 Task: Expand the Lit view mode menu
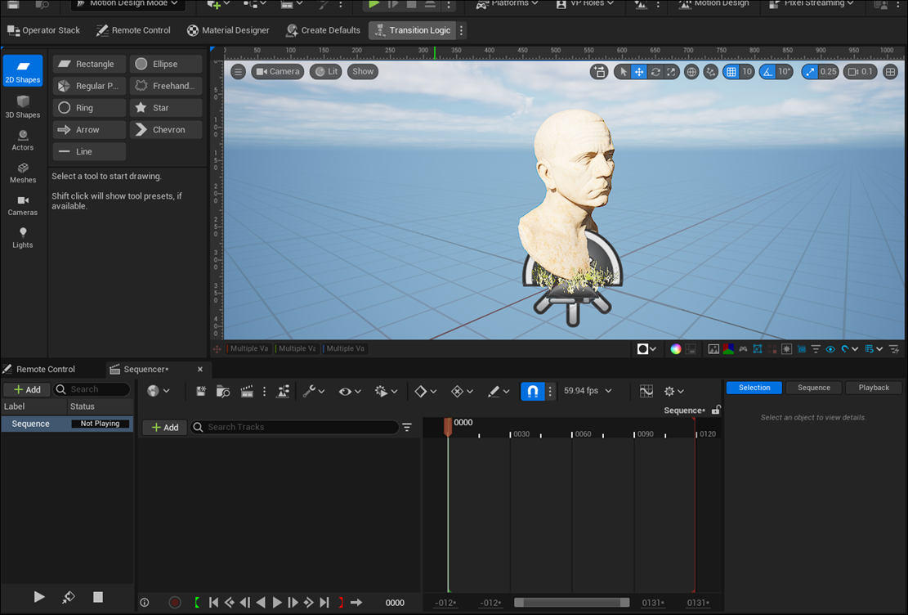[x=325, y=72]
